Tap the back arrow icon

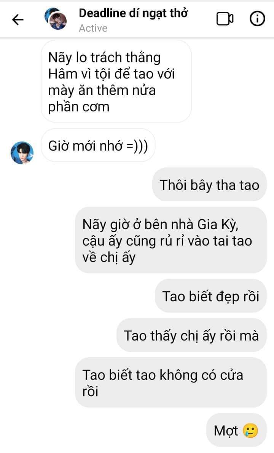coord(18,19)
